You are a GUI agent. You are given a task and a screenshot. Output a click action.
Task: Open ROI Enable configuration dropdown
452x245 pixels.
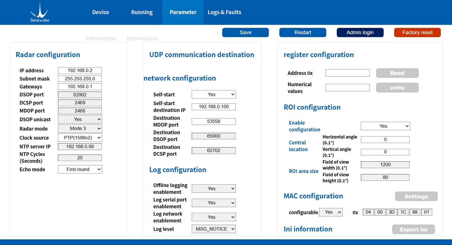(386, 126)
